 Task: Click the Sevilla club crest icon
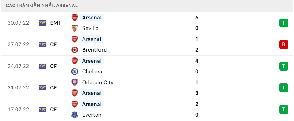(75, 28)
